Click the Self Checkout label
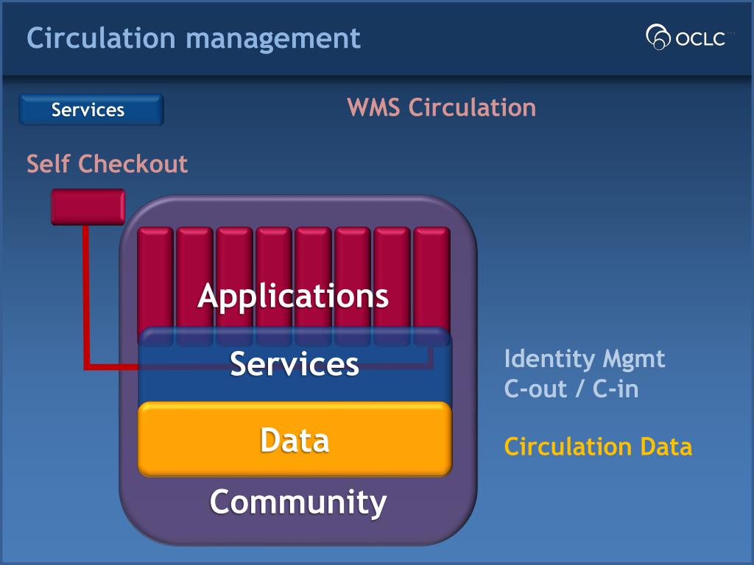 pos(107,164)
